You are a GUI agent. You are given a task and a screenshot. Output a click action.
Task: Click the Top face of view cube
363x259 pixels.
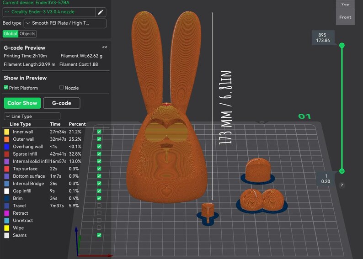[345, 5]
